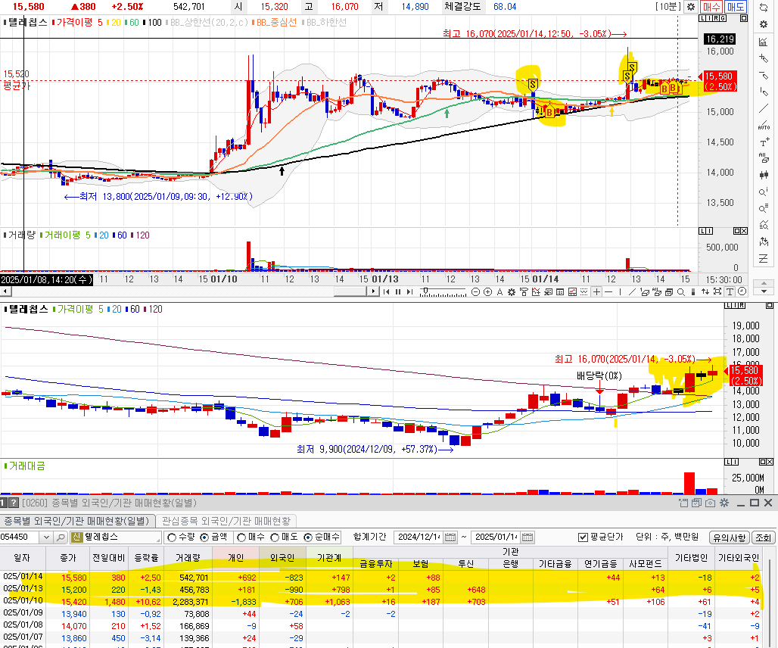This screenshot has width=778, height=648.
Task: Select the T+ text annotation tool
Action: tap(764, 142)
